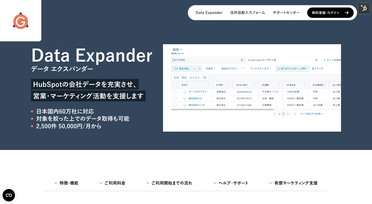Click the orange G logo
This screenshot has width=372, height=204.
[x=21, y=21]
